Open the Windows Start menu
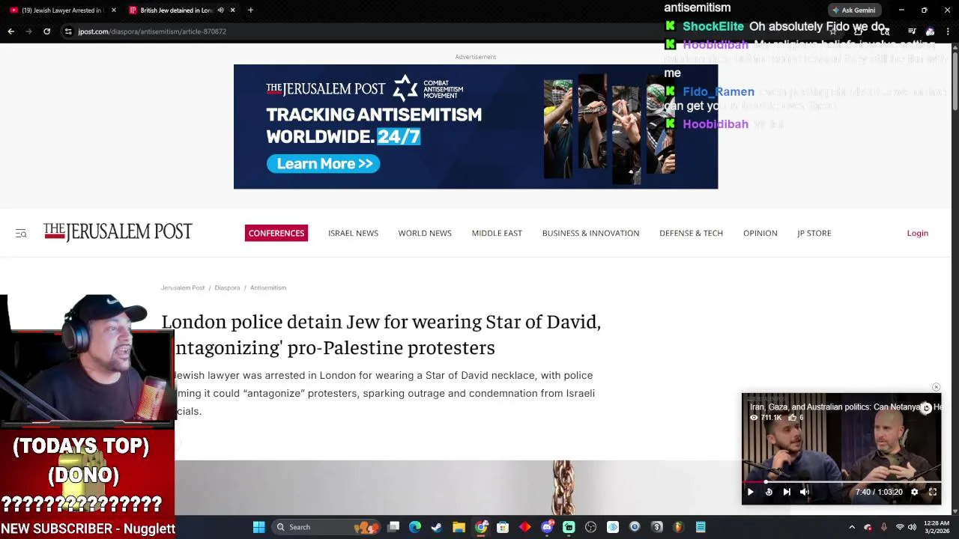Image resolution: width=959 pixels, height=539 pixels. coord(258,527)
